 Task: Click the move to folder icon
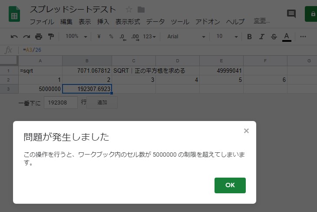point(141,9)
